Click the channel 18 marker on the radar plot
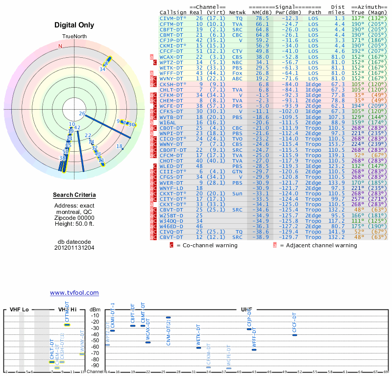 (x=119, y=146)
